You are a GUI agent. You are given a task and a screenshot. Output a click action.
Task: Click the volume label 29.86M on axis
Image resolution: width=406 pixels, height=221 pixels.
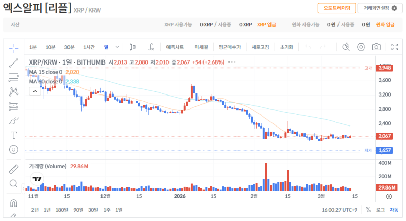387,187
